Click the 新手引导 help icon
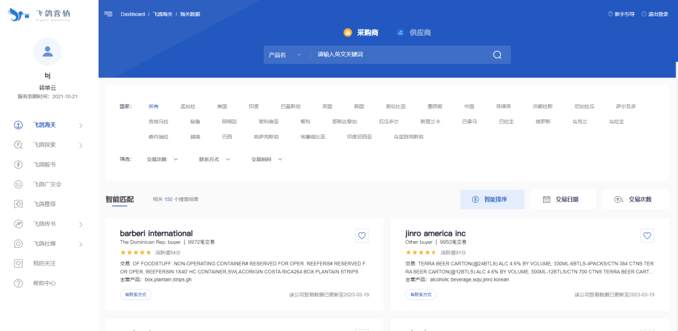 [x=610, y=14]
